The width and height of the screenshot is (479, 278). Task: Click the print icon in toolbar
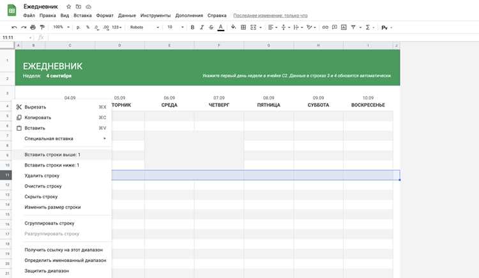pos(33,27)
